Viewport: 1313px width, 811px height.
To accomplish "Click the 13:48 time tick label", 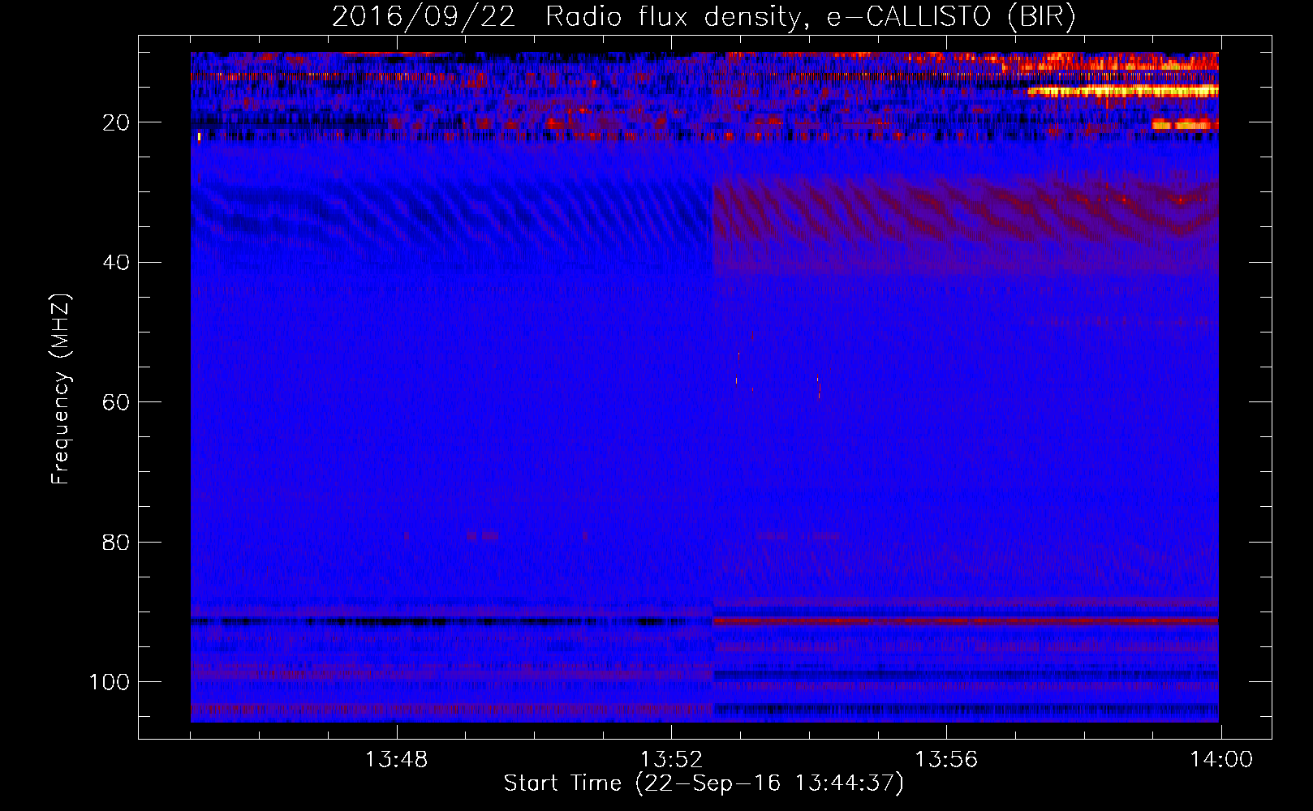I will 396,760.
